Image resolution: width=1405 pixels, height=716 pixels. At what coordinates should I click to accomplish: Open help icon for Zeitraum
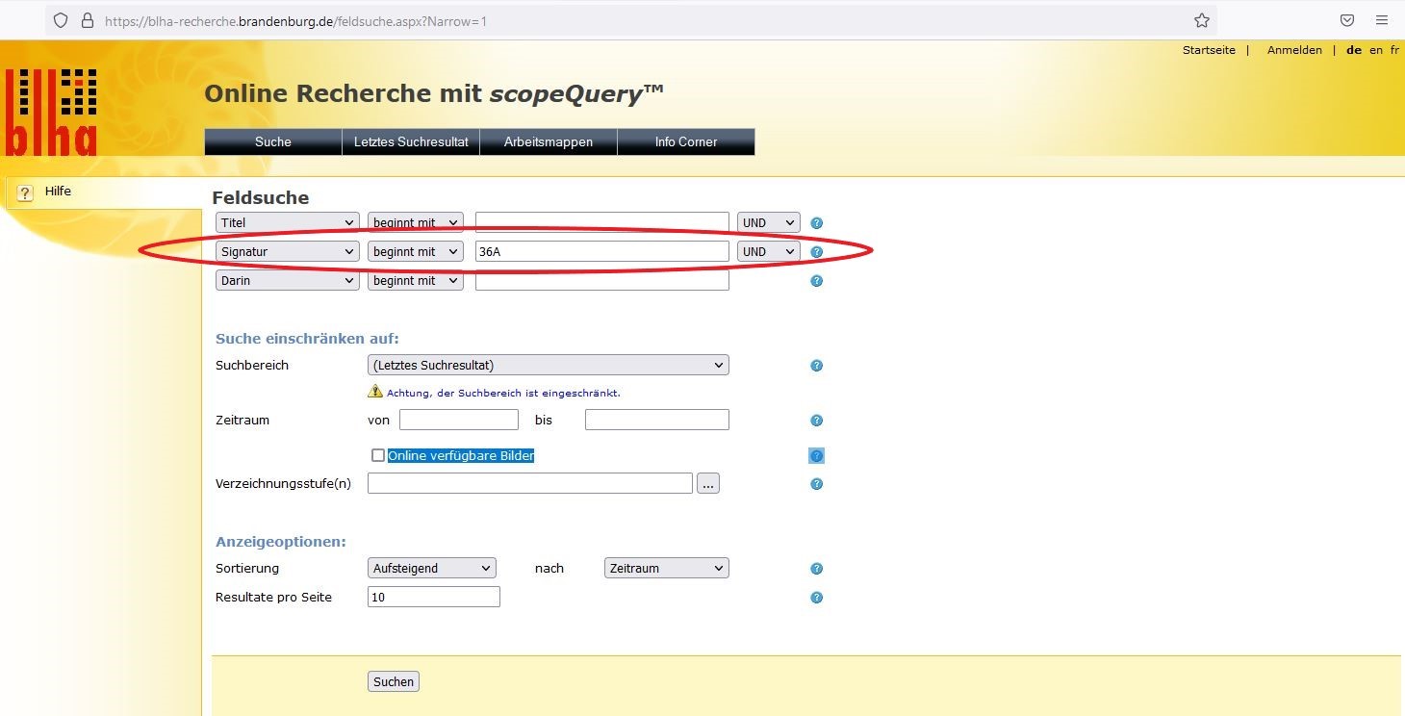[817, 421]
